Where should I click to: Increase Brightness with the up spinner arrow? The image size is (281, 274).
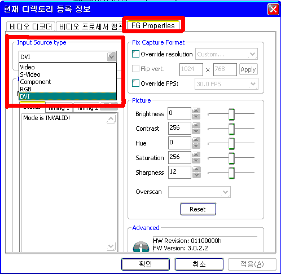tap(196, 111)
